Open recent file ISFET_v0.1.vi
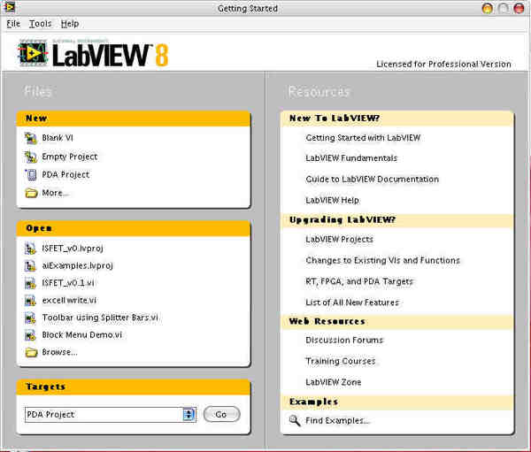The height and width of the screenshot is (452, 531). click(x=68, y=283)
